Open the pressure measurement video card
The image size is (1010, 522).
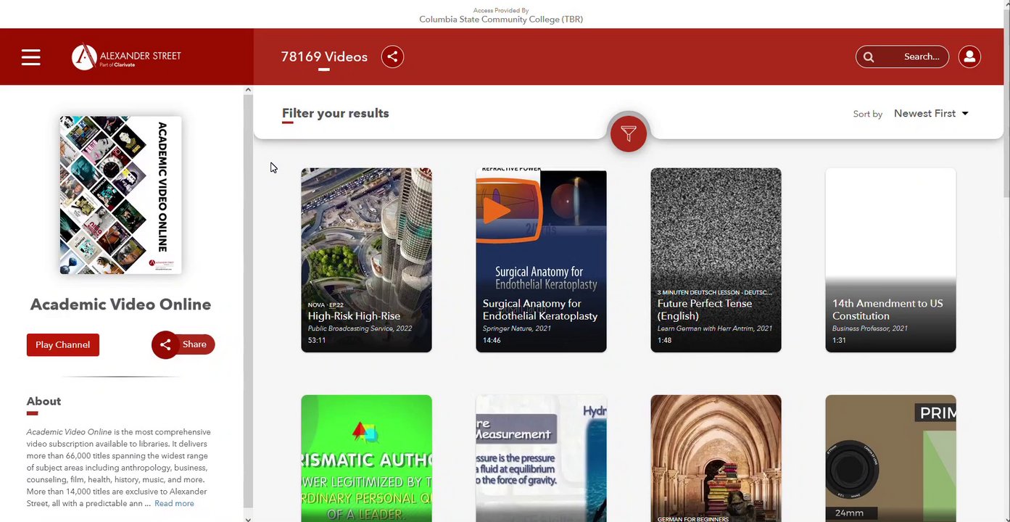(541, 458)
